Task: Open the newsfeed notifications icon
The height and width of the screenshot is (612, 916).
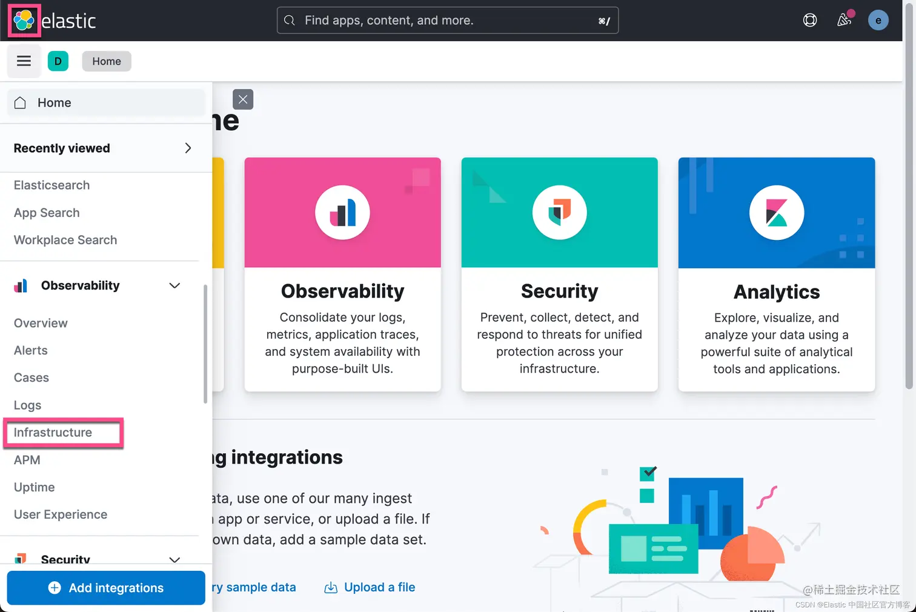Action: 845,20
